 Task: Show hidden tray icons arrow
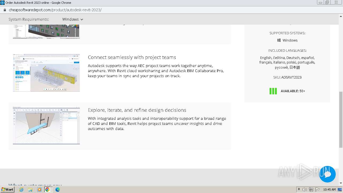(299, 190)
